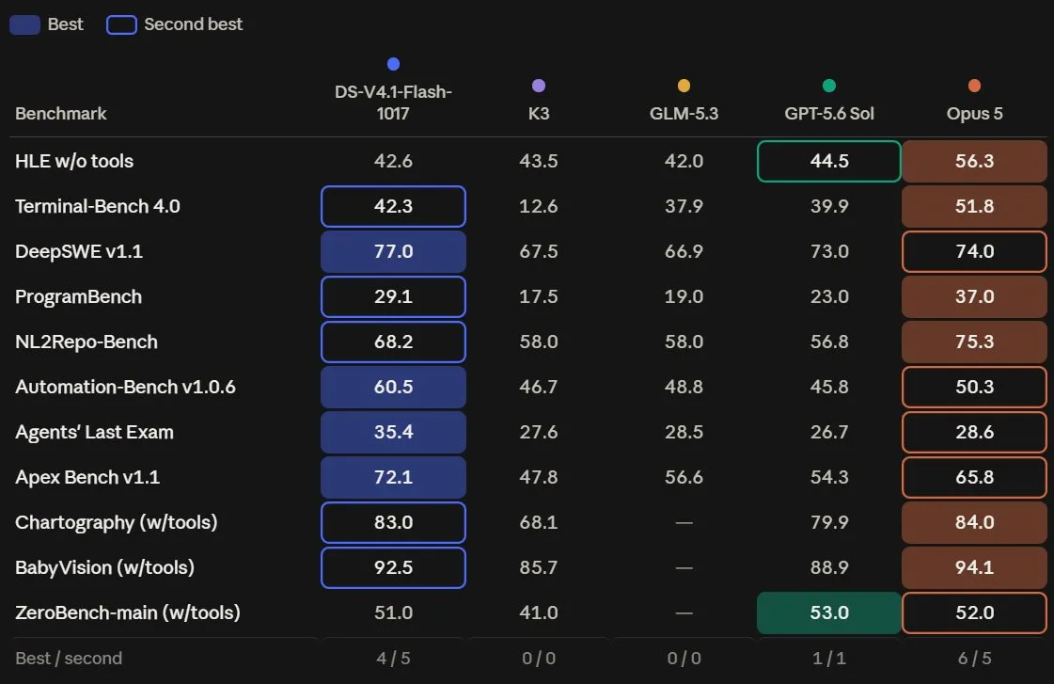Viewport: 1054px width, 684px height.
Task: Select the NL2Repo-Bench row label
Action: click(87, 342)
